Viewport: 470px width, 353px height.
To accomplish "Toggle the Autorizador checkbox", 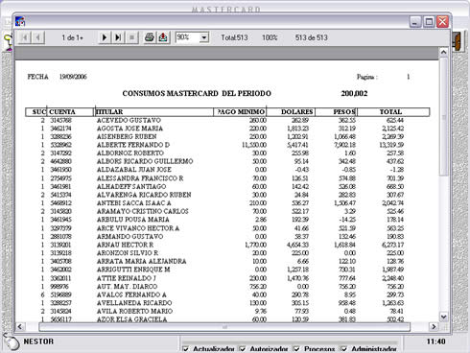I will tap(243, 349).
